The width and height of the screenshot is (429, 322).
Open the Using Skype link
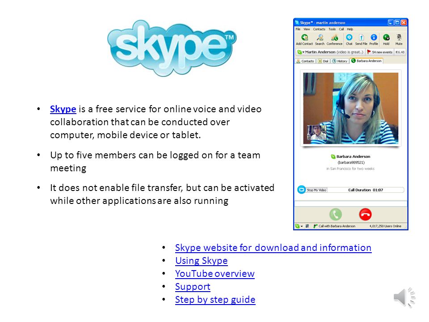pyautogui.click(x=202, y=261)
